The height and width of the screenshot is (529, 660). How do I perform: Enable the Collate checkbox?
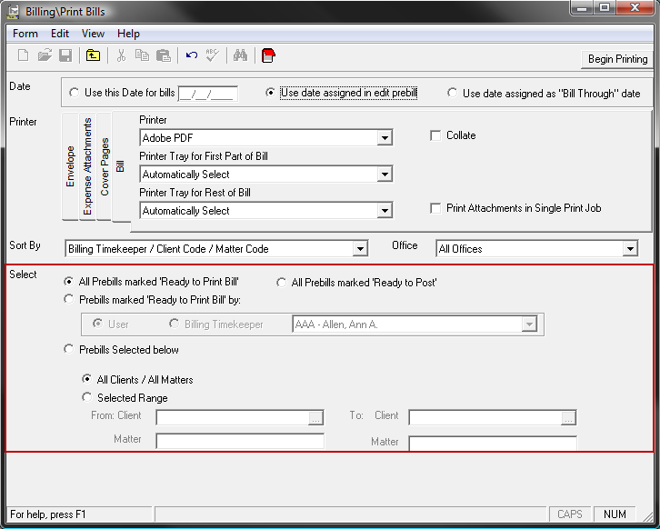coord(436,135)
